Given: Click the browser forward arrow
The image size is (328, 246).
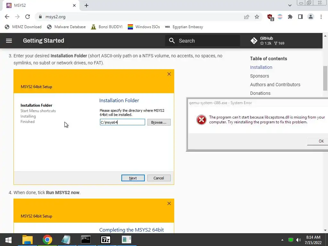Looking at the screenshot, I should (x=17, y=17).
